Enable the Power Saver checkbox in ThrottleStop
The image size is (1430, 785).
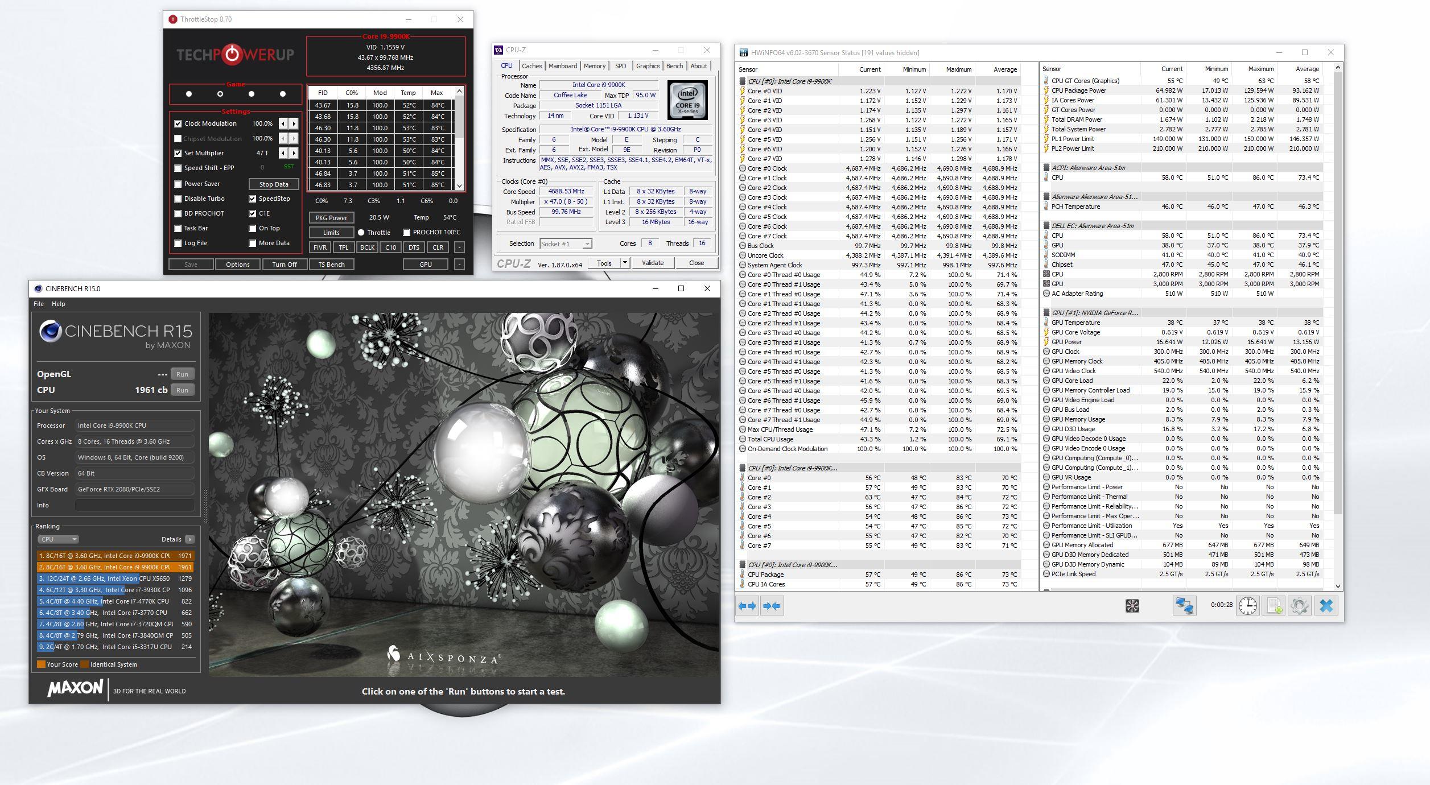coord(178,184)
